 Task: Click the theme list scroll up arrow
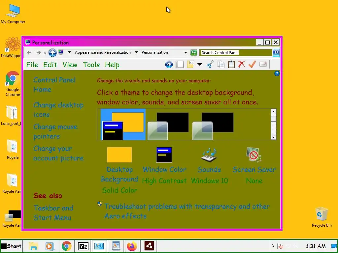coord(273,111)
